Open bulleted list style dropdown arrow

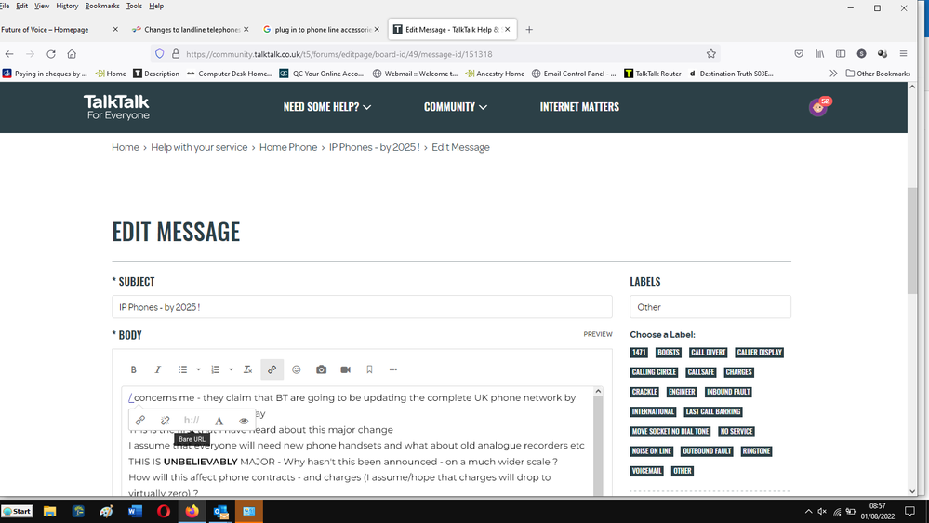pos(198,369)
